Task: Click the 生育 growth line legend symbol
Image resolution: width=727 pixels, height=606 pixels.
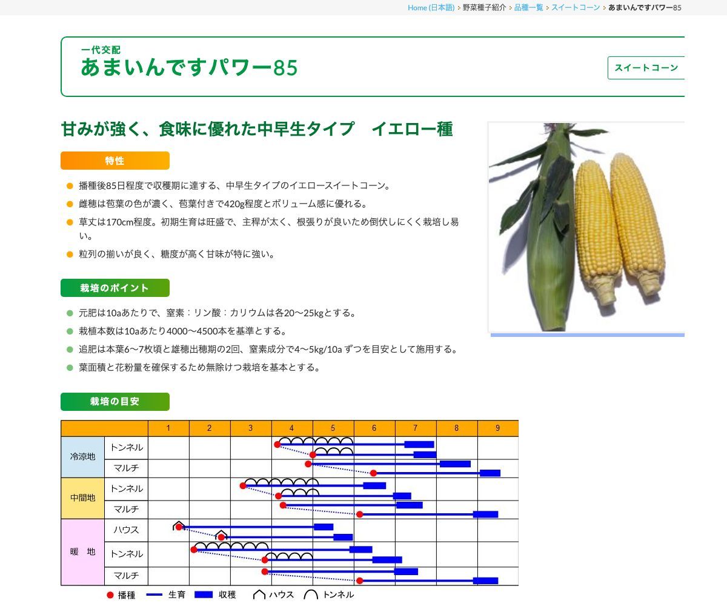Action: [153, 595]
